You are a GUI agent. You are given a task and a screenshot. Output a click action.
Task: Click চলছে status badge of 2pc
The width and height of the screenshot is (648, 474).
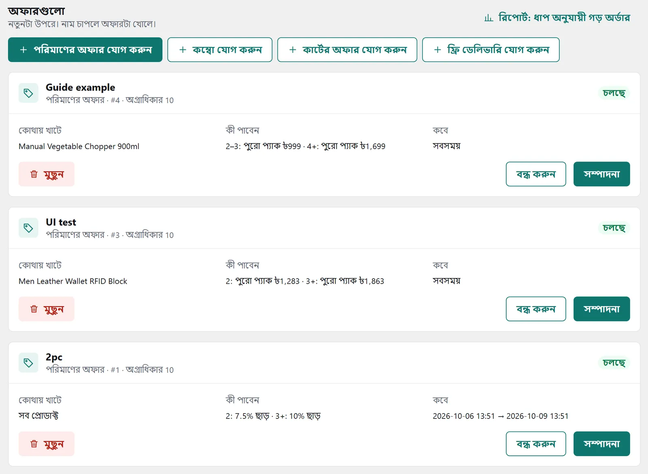tap(614, 363)
